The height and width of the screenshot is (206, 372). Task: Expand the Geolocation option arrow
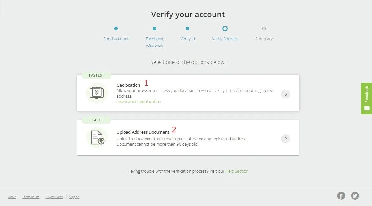pyautogui.click(x=285, y=94)
